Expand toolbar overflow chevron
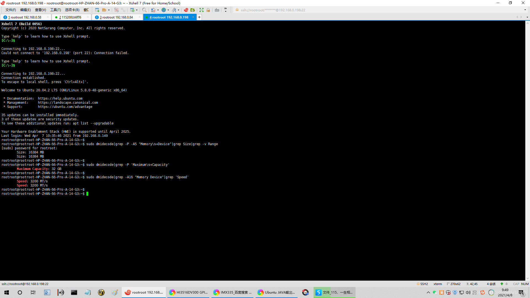 click(x=226, y=10)
